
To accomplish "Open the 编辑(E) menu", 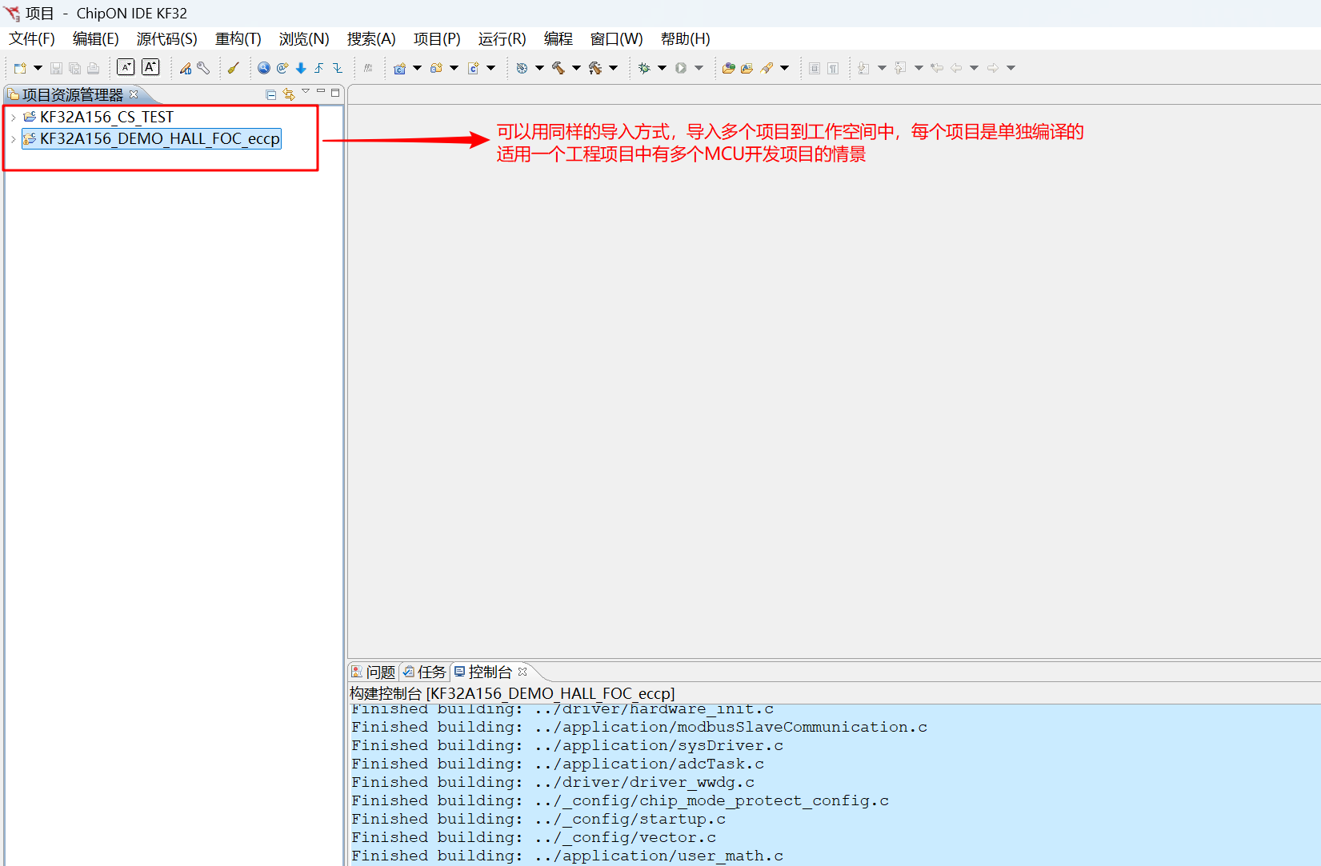I will point(95,38).
